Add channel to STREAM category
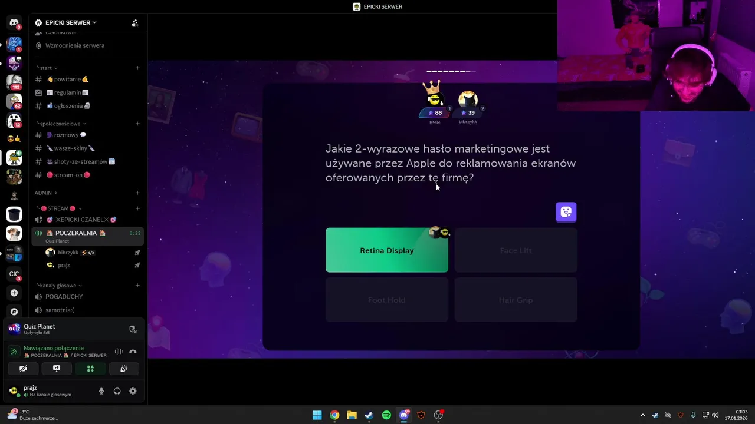The image size is (755, 424). [137, 208]
